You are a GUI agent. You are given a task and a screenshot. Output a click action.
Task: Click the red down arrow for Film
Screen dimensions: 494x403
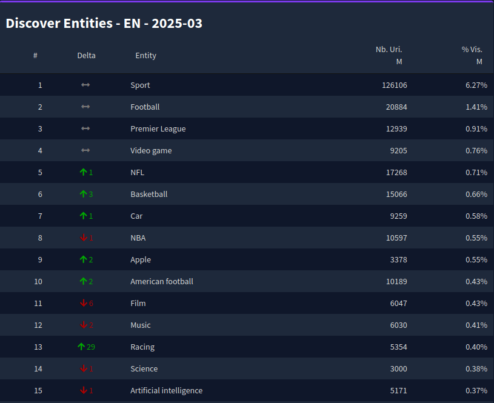(x=84, y=303)
